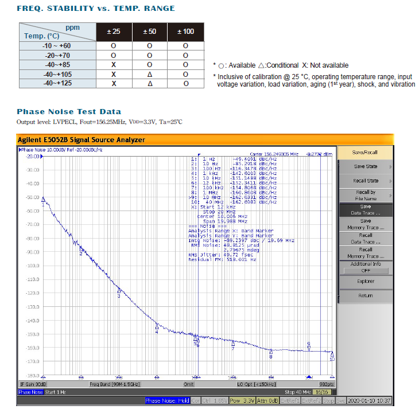
Task: Click the Omit status indicator
Action: (x=188, y=384)
